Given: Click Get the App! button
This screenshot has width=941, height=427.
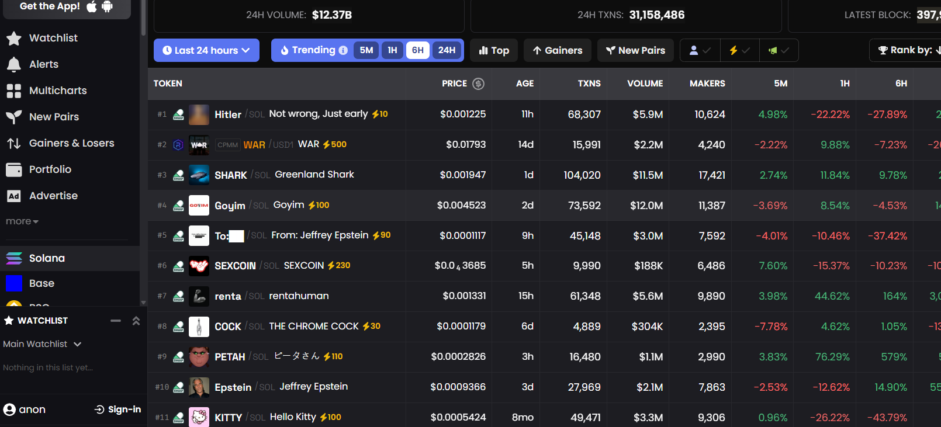Looking at the screenshot, I should [x=67, y=7].
